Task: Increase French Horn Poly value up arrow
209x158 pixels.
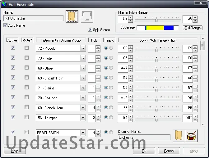Action: (98, 107)
